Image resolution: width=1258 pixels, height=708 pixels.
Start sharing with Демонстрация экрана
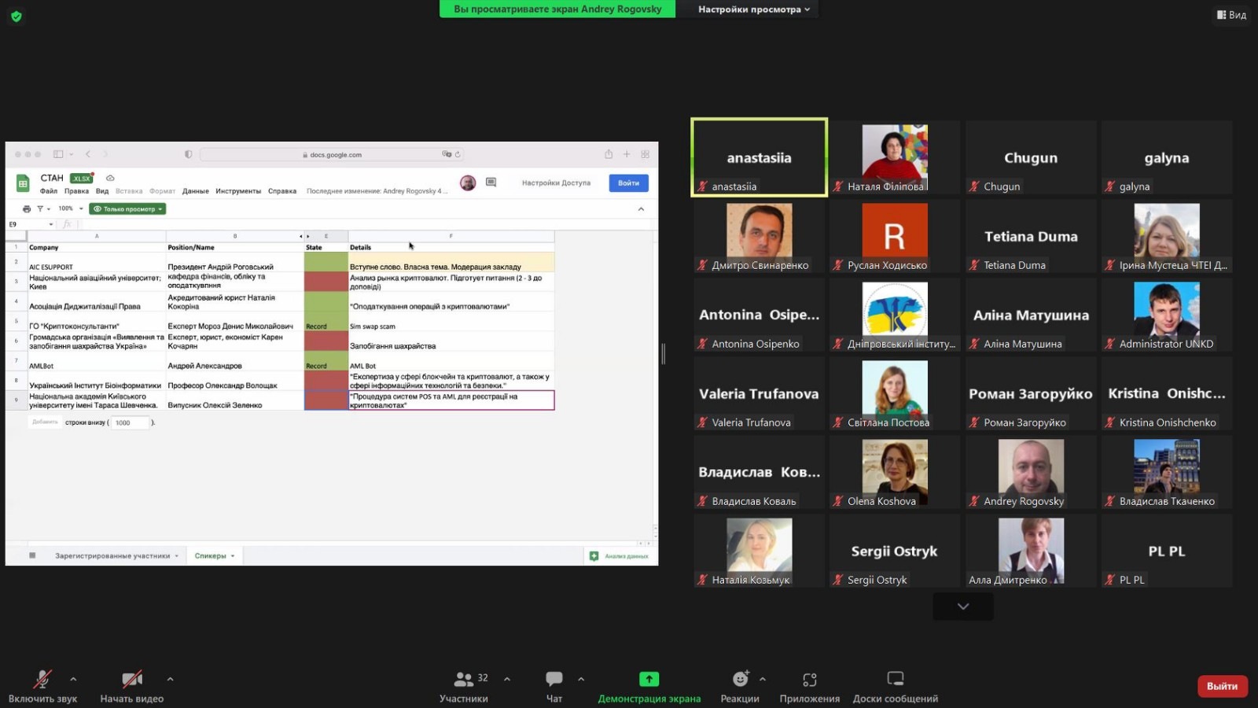point(649,686)
